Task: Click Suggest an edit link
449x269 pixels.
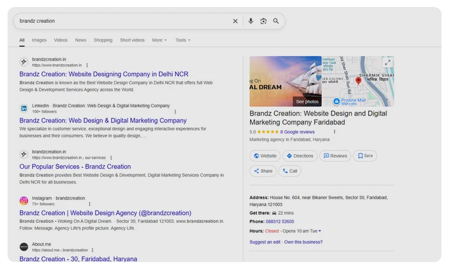Action: pyautogui.click(x=265, y=242)
